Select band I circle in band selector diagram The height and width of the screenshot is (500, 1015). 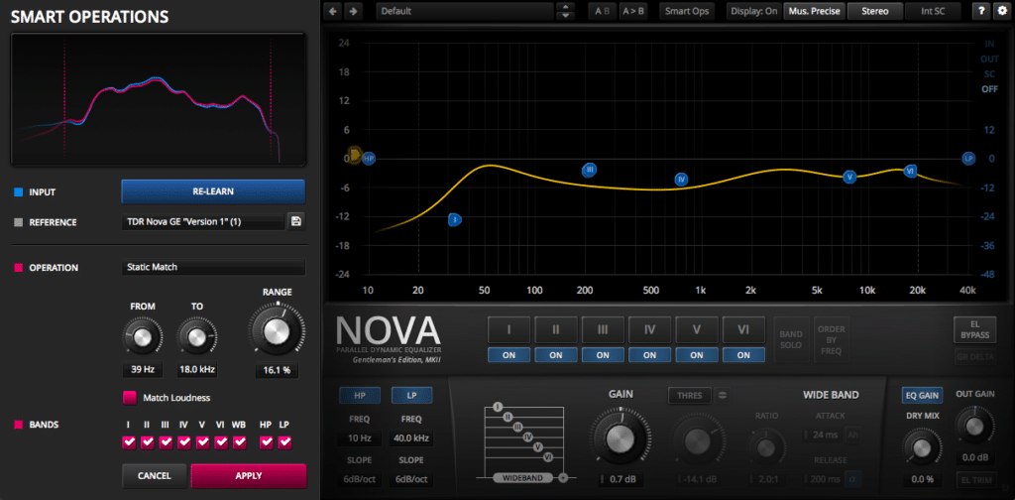498,406
